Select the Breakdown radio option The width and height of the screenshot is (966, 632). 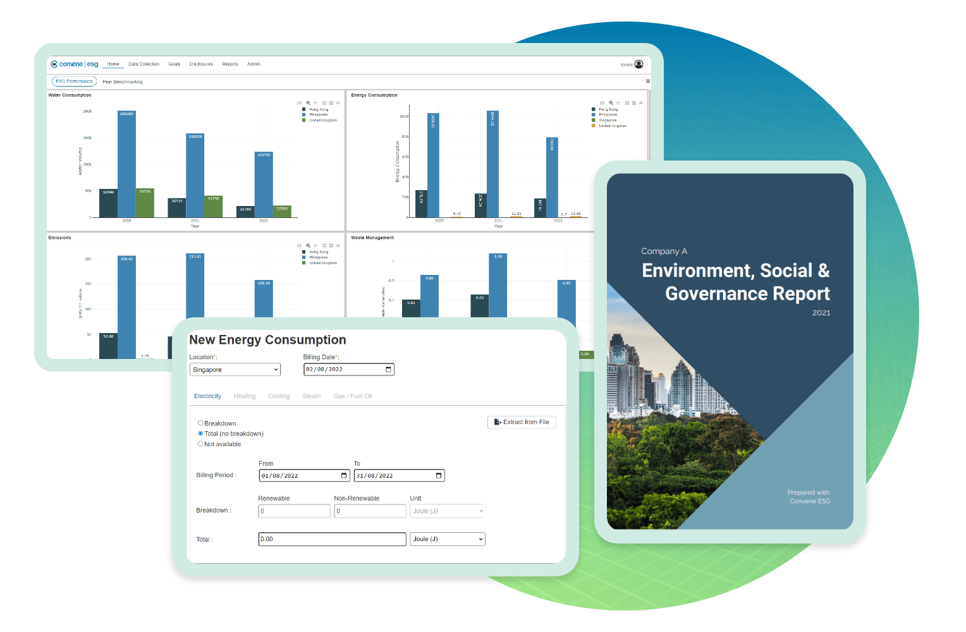[x=200, y=423]
